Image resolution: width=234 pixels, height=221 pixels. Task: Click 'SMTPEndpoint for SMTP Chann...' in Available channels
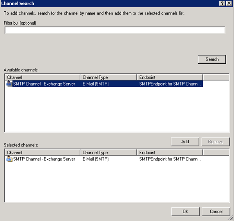[x=170, y=84]
